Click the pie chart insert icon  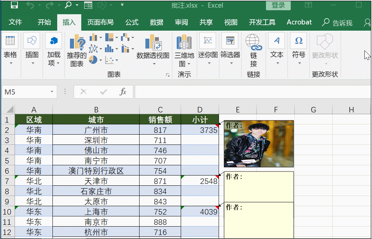coord(93,59)
